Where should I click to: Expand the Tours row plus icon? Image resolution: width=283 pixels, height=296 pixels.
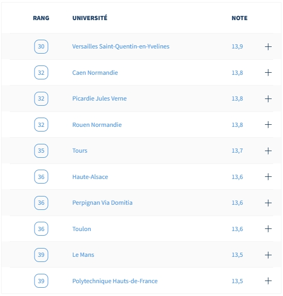[x=268, y=151]
